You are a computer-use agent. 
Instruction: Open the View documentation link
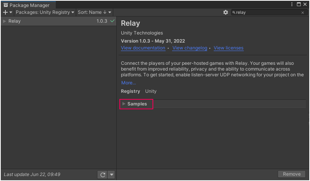pos(143,48)
